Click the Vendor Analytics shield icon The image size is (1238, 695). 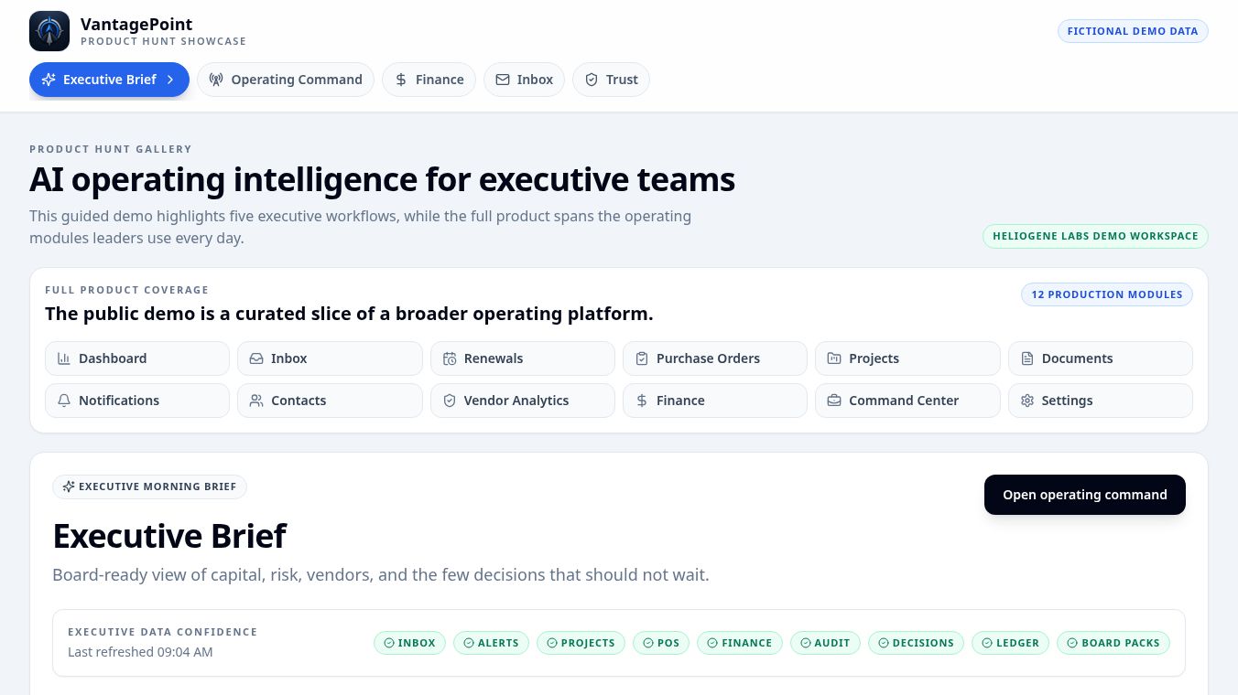450,401
